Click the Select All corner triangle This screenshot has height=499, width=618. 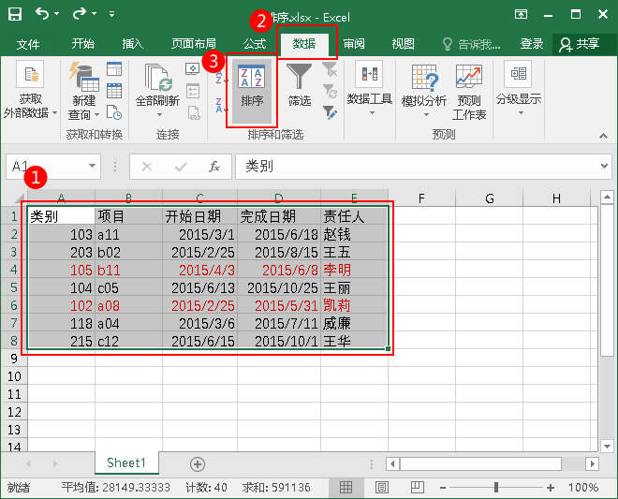coord(18,198)
